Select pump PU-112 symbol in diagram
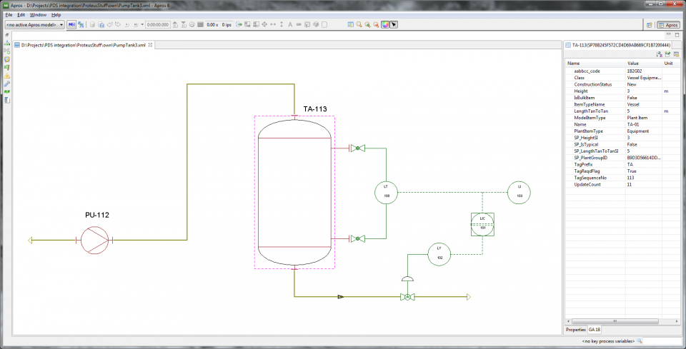Viewport: 686px width, 349px height. tap(94, 240)
